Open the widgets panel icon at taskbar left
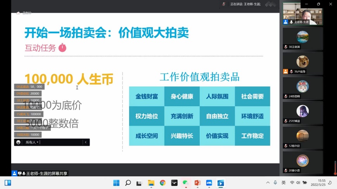 (8, 183)
